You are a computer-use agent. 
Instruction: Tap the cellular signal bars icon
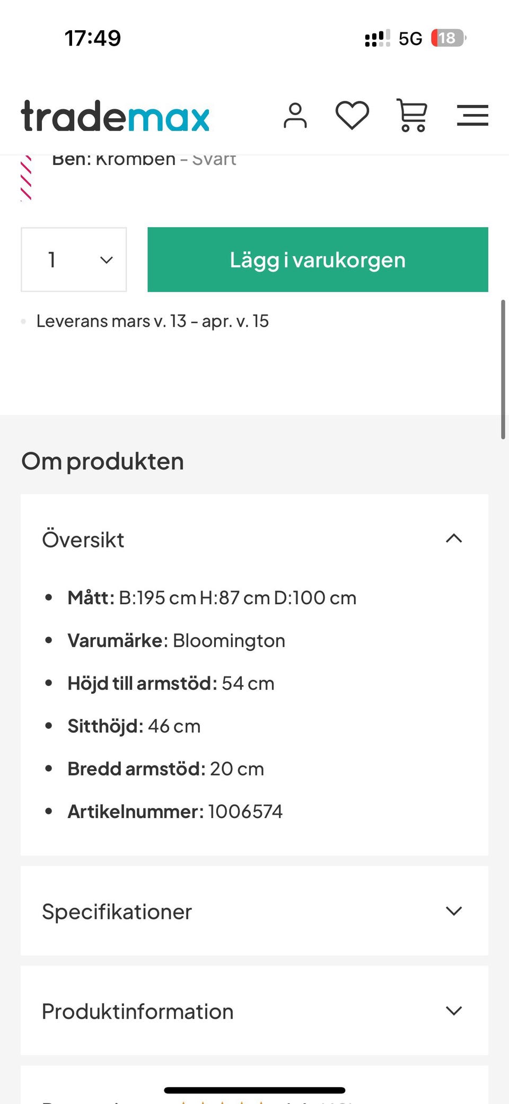point(377,38)
